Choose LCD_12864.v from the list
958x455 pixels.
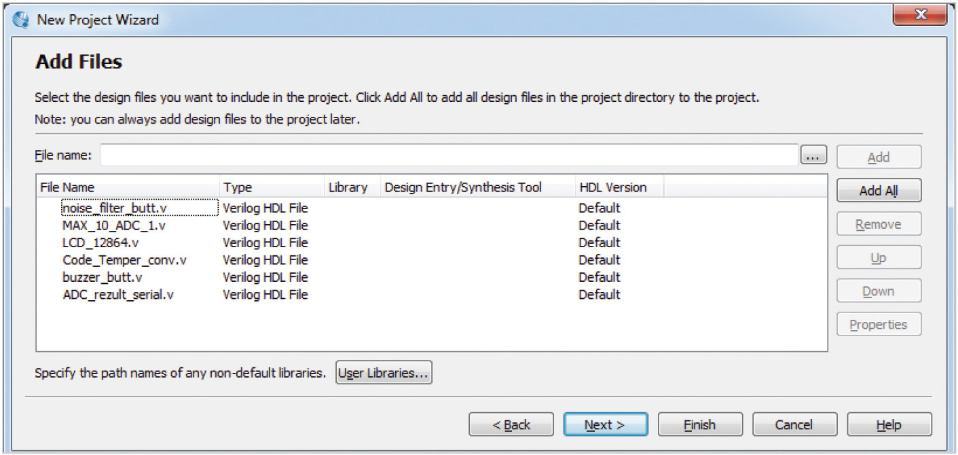coord(100,242)
